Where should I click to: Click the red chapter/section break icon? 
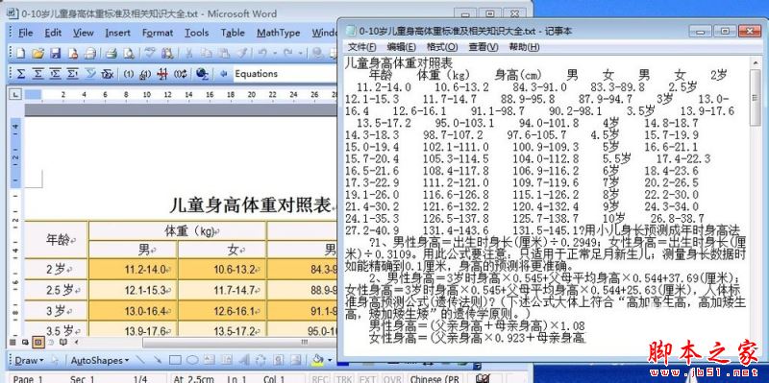[162, 74]
